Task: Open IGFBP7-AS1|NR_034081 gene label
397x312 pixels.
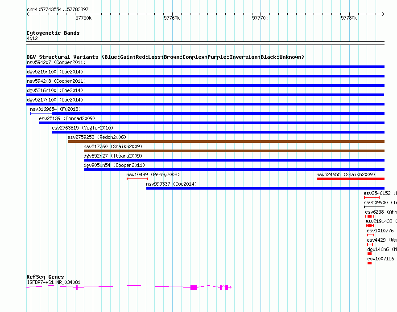Action: [x=54, y=282]
